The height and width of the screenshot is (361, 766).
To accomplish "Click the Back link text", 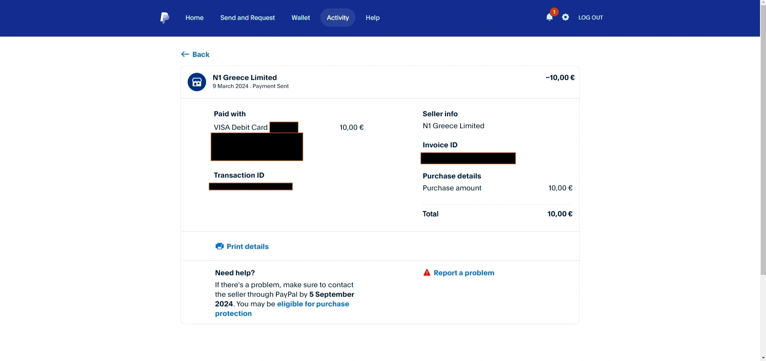I will [x=201, y=54].
